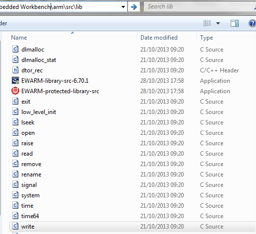Click the change view list icon
The width and height of the screenshot is (256, 234).
[207, 23]
